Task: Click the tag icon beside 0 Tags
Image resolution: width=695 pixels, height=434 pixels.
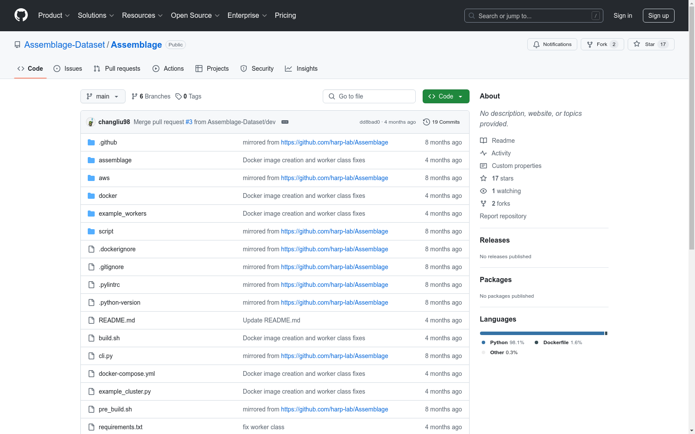Action: click(179, 96)
